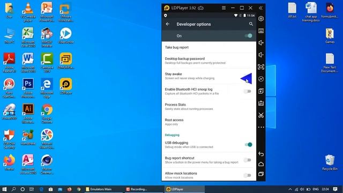Open VMware Workstation desktop shortcut
The width and height of the screenshot is (343, 193).
(65, 12)
